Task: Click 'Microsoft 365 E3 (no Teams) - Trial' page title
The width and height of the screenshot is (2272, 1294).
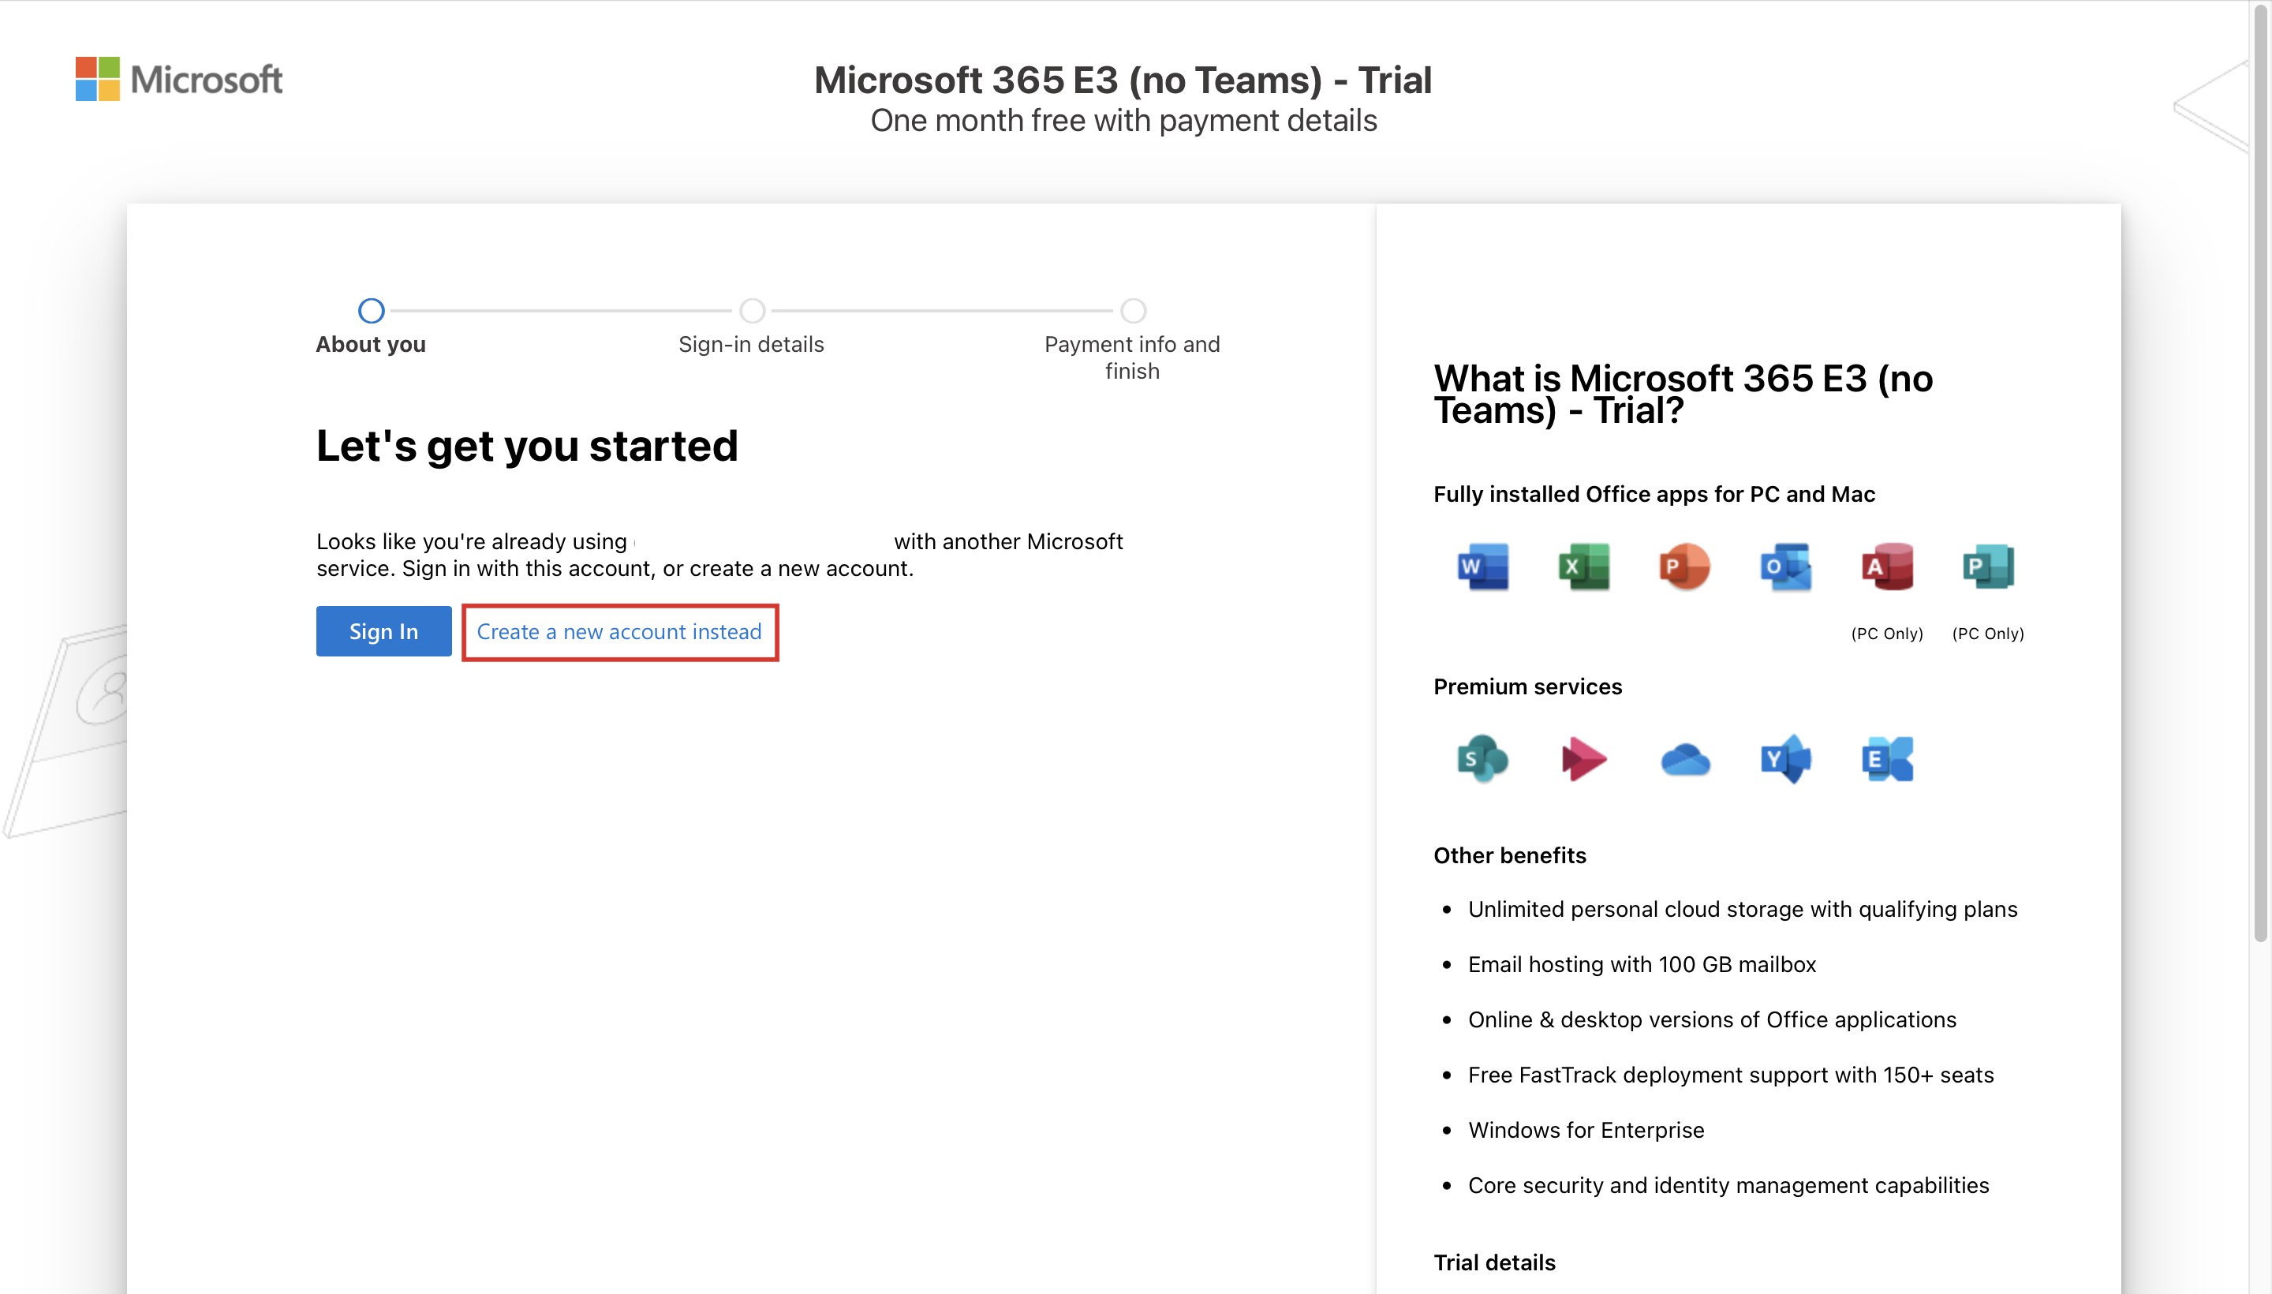Action: click(1123, 80)
